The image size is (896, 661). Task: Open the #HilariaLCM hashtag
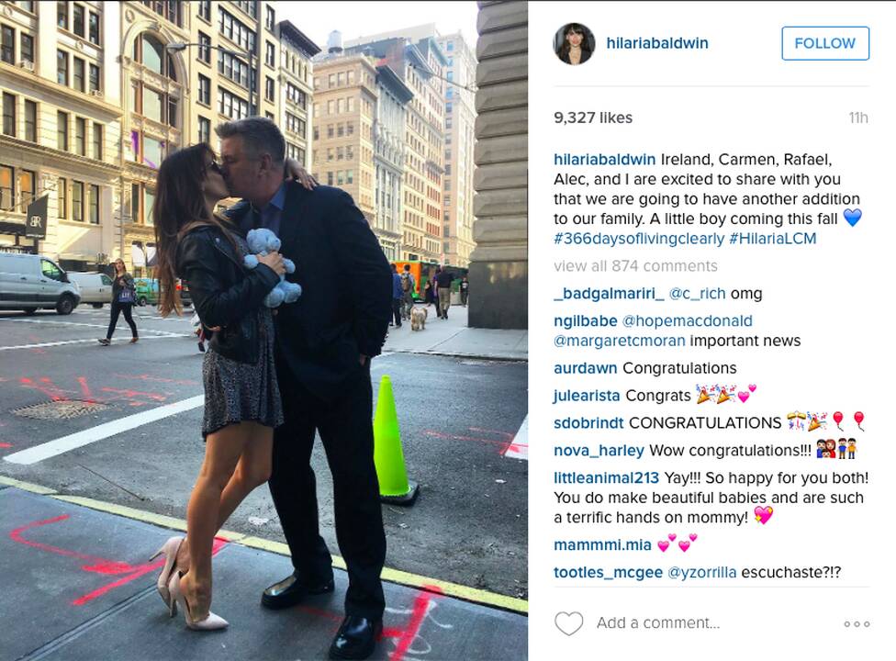[773, 238]
